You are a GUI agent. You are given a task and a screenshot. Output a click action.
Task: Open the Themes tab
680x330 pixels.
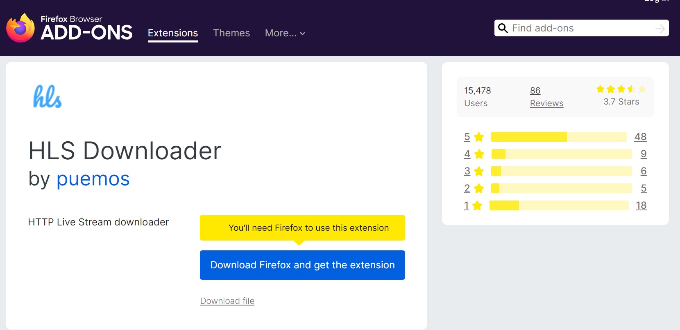click(231, 33)
